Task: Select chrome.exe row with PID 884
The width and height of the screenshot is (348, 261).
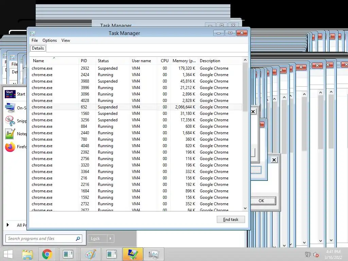Action: 136,126
